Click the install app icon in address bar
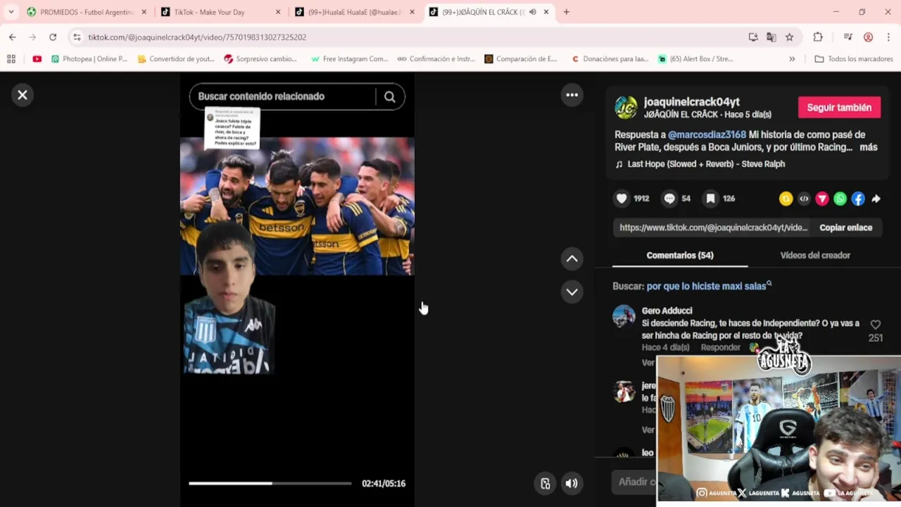901x507 pixels. pyautogui.click(x=753, y=37)
